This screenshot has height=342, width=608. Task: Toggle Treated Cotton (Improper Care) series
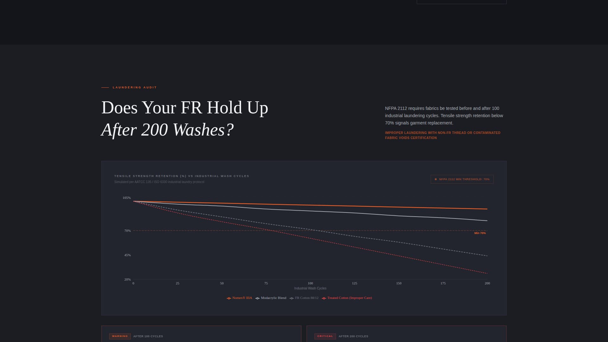[x=349, y=298]
